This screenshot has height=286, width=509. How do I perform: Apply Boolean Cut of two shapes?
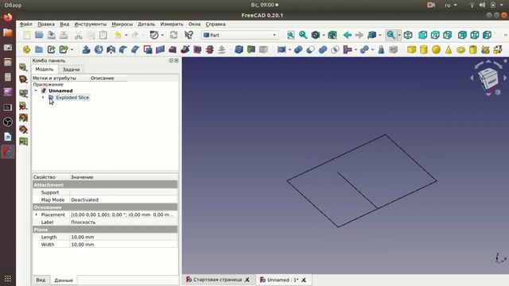[x=311, y=49]
